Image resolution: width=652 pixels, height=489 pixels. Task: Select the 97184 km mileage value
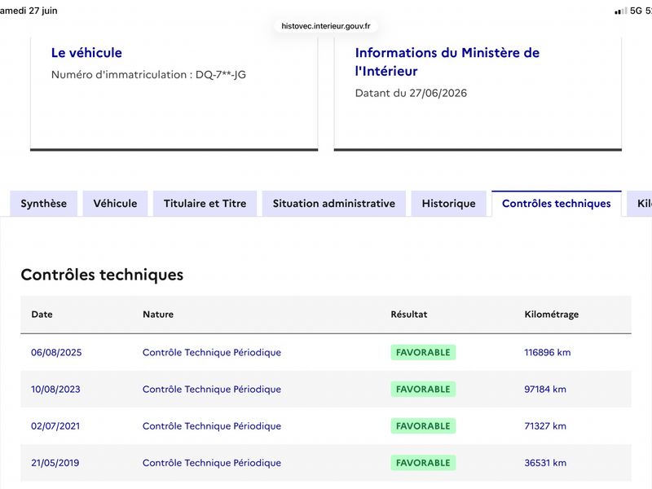[545, 390]
